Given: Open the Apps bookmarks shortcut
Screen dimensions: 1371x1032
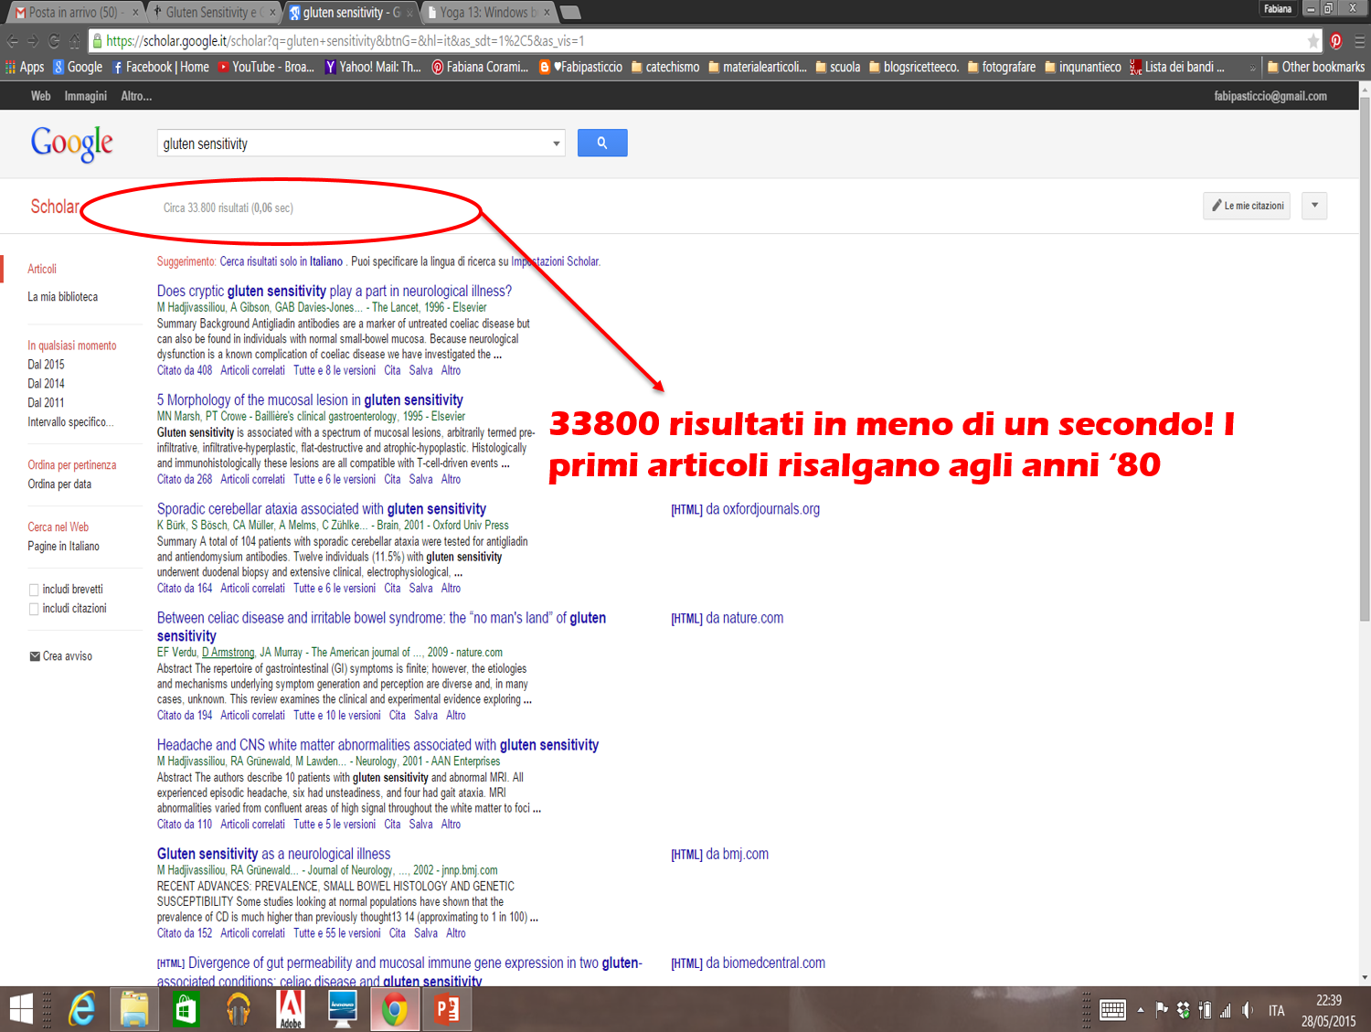Looking at the screenshot, I should pyautogui.click(x=25, y=67).
